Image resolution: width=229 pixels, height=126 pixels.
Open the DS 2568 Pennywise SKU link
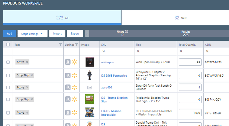pos(114,76)
